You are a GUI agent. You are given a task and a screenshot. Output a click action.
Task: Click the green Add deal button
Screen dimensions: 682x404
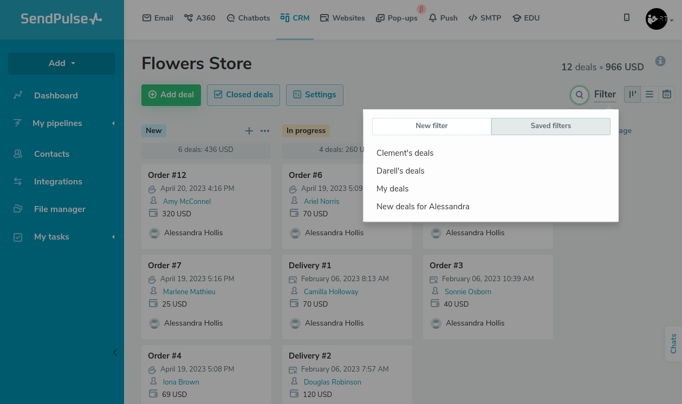point(171,95)
